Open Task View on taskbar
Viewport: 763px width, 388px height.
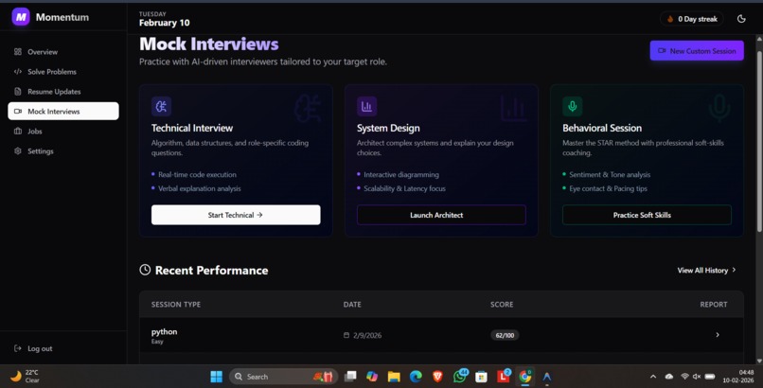pos(350,377)
